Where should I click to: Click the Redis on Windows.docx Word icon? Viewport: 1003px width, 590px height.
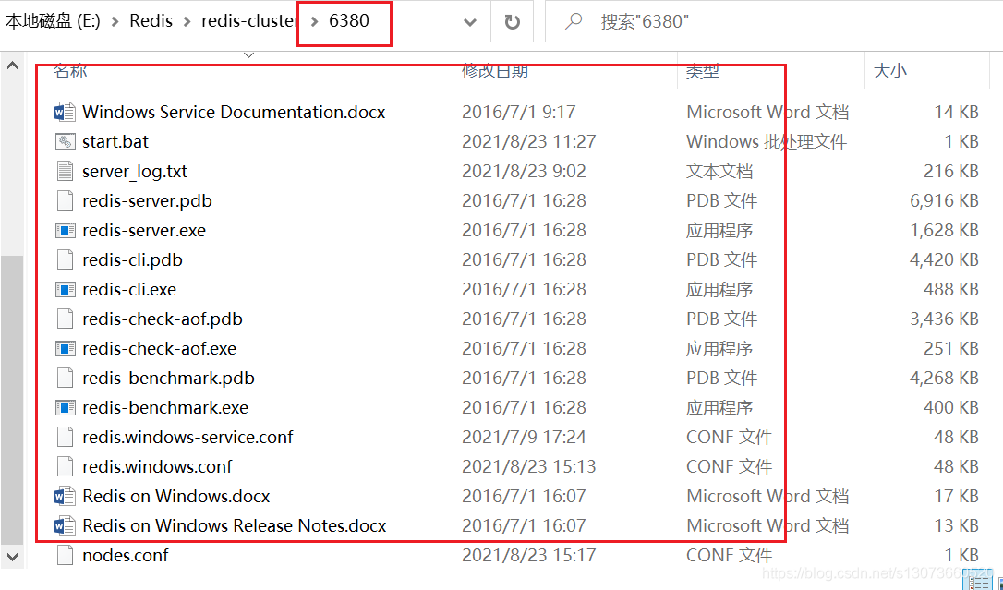click(64, 496)
